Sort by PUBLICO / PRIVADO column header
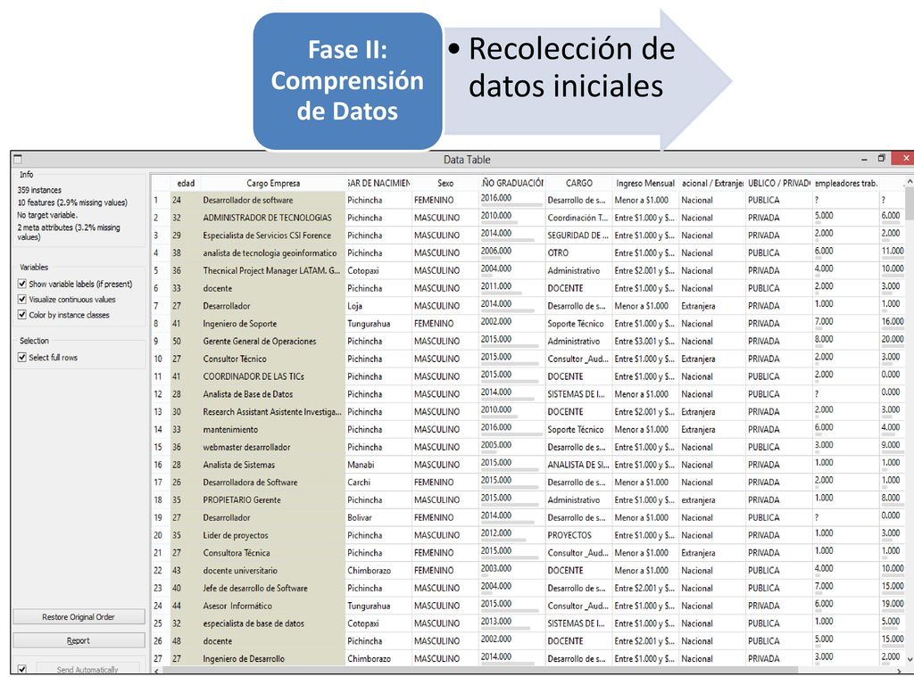914x685 pixels. coord(778,183)
